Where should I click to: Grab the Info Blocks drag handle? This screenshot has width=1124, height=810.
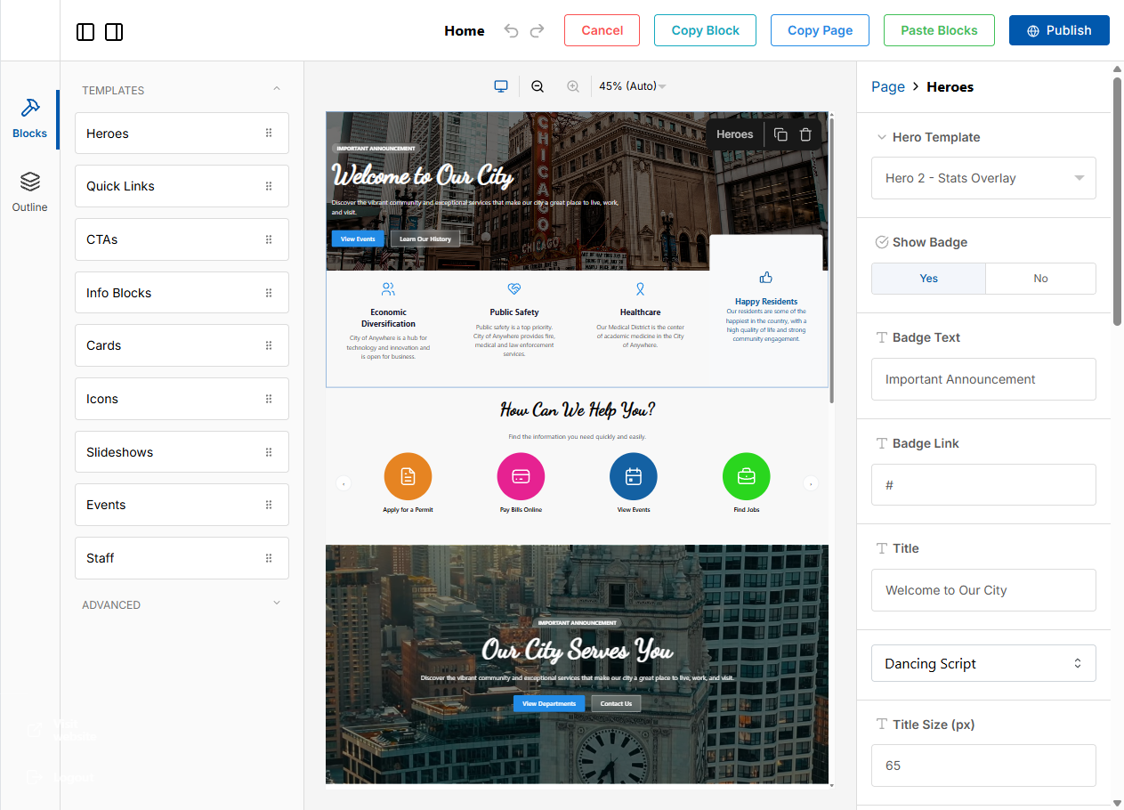coord(269,293)
